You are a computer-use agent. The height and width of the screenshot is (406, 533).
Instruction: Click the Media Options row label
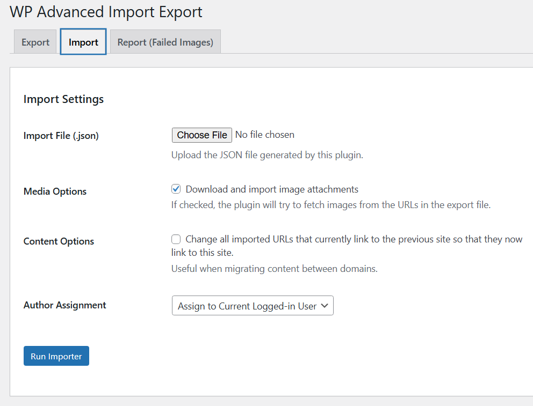[55, 191]
